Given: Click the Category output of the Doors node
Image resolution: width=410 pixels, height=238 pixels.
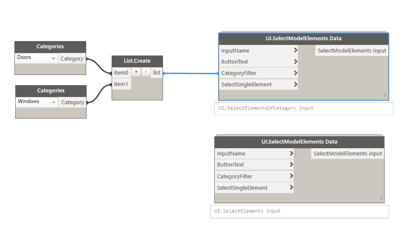Looking at the screenshot, I should click(72, 58).
